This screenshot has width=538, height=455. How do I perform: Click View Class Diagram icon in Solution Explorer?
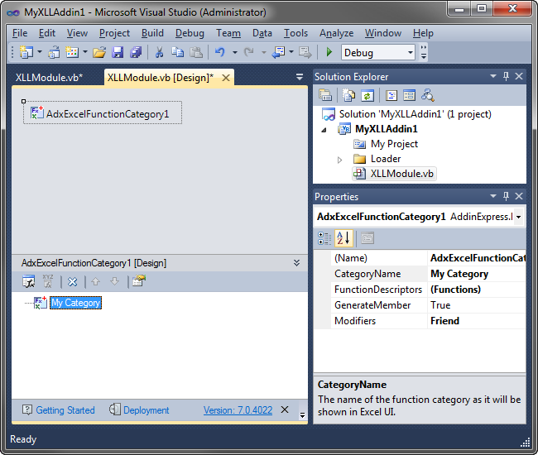click(428, 95)
